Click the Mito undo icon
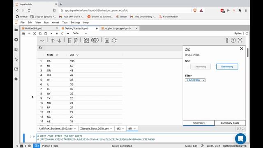Screen dimensions: 263x148 (x=42, y=40)
